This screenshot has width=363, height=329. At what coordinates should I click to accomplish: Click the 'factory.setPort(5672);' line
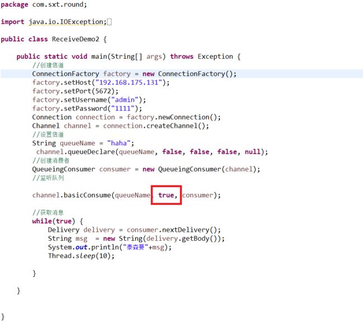(75, 91)
